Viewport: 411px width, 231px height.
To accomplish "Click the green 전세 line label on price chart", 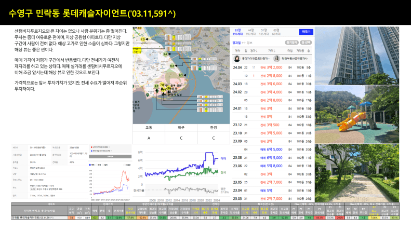I will (x=223, y=172).
